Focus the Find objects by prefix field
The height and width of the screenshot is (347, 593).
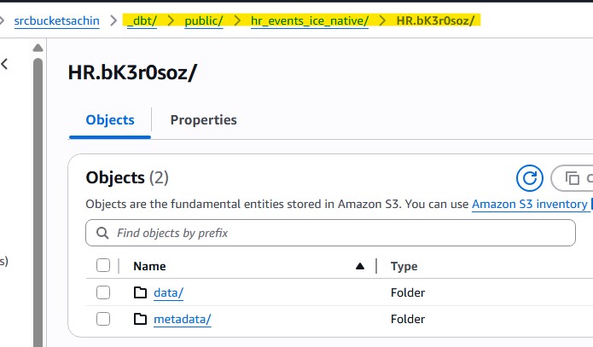point(330,233)
